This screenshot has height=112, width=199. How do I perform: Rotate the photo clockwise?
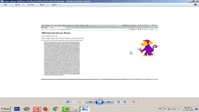pos(125,102)
